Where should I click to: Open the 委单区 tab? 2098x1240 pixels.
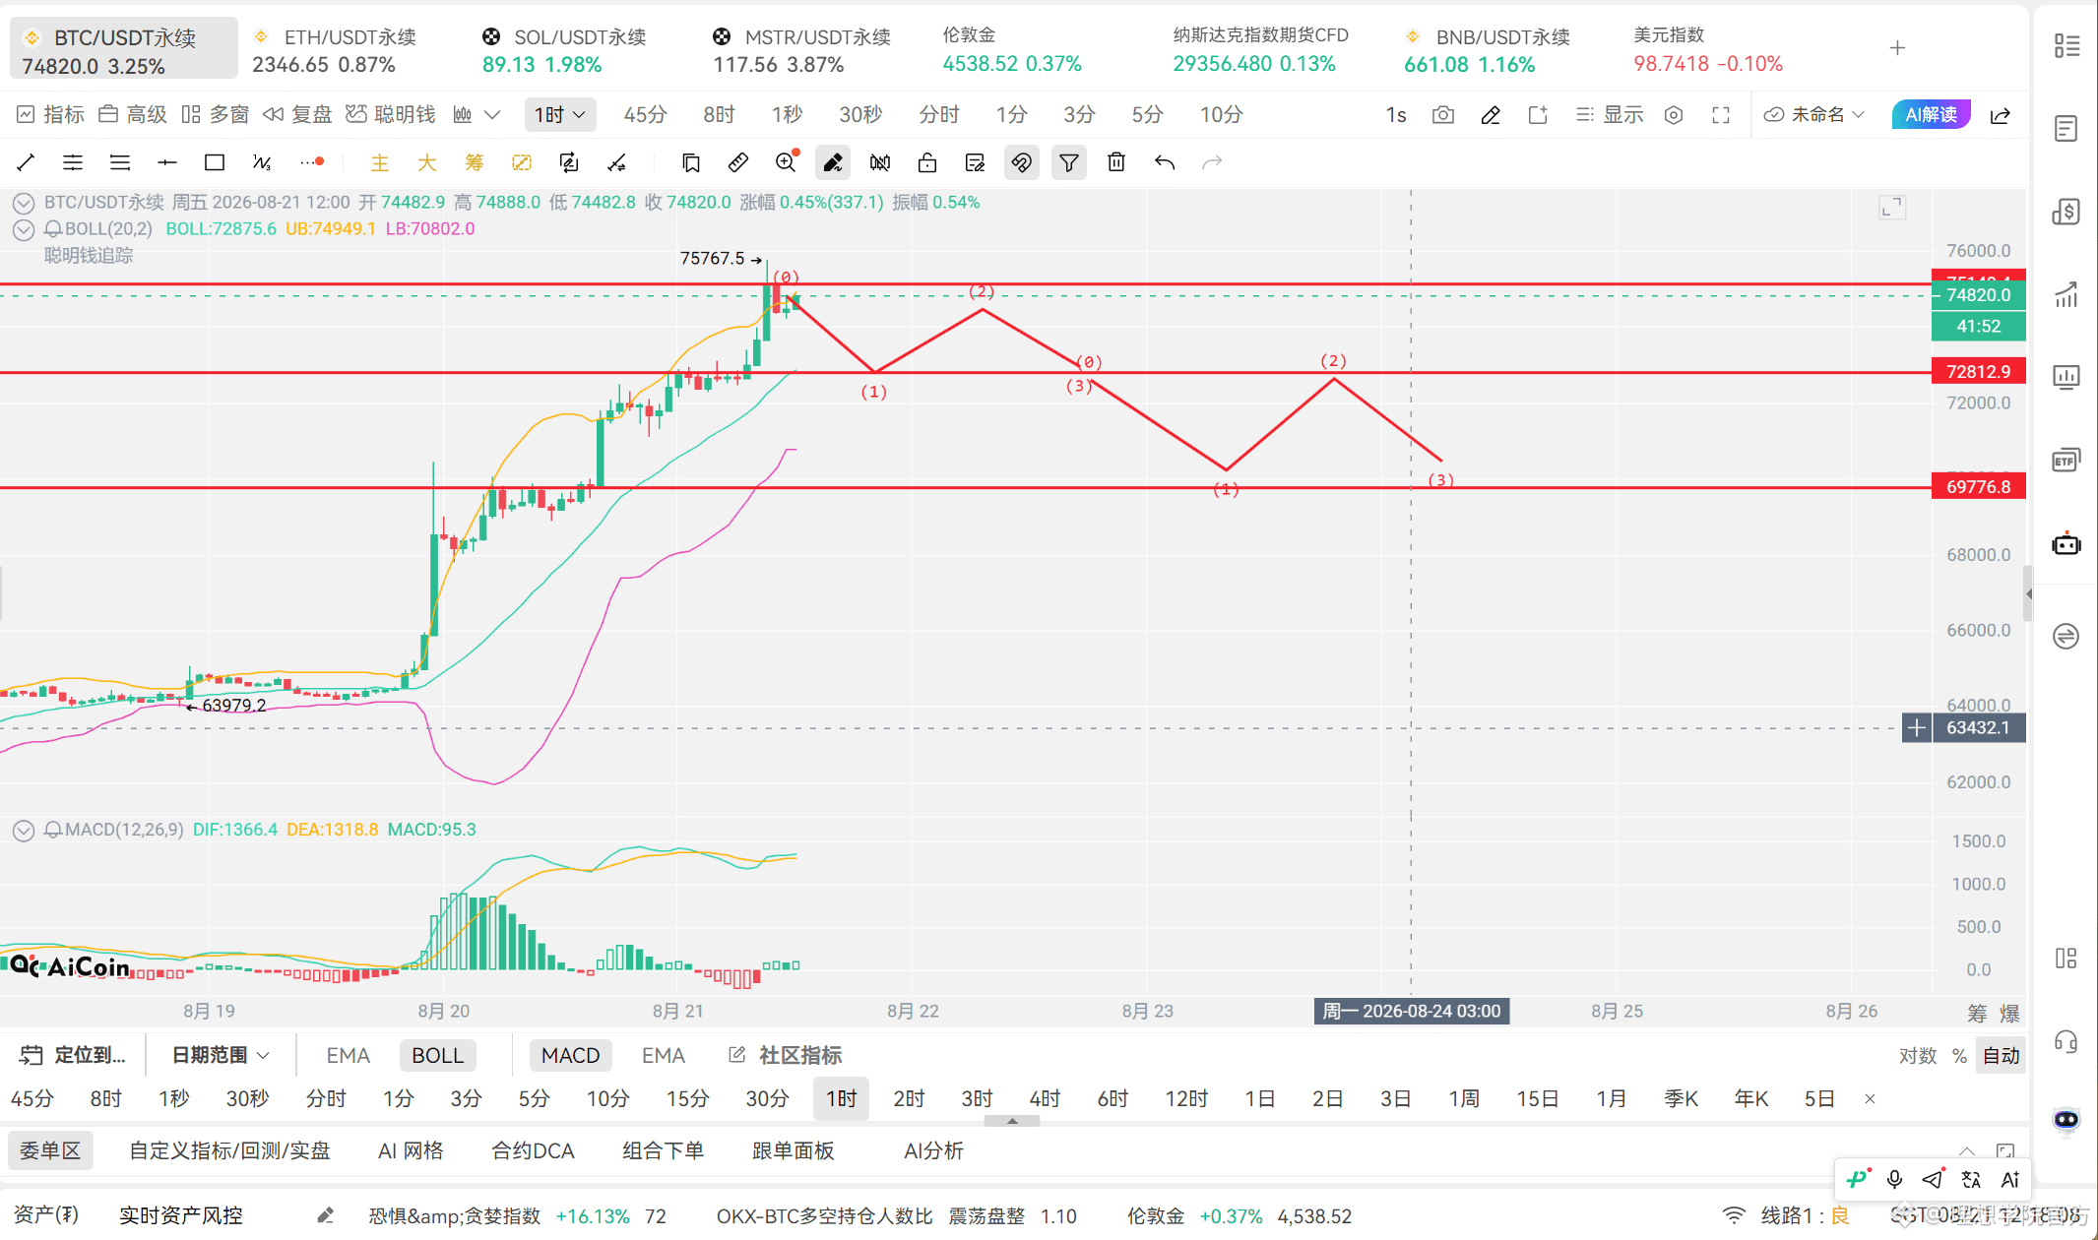50,1150
